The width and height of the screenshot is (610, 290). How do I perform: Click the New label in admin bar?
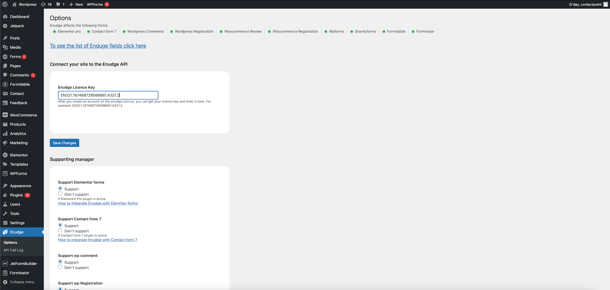coord(79,4)
